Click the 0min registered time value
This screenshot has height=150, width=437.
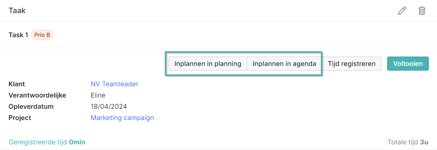point(77,142)
